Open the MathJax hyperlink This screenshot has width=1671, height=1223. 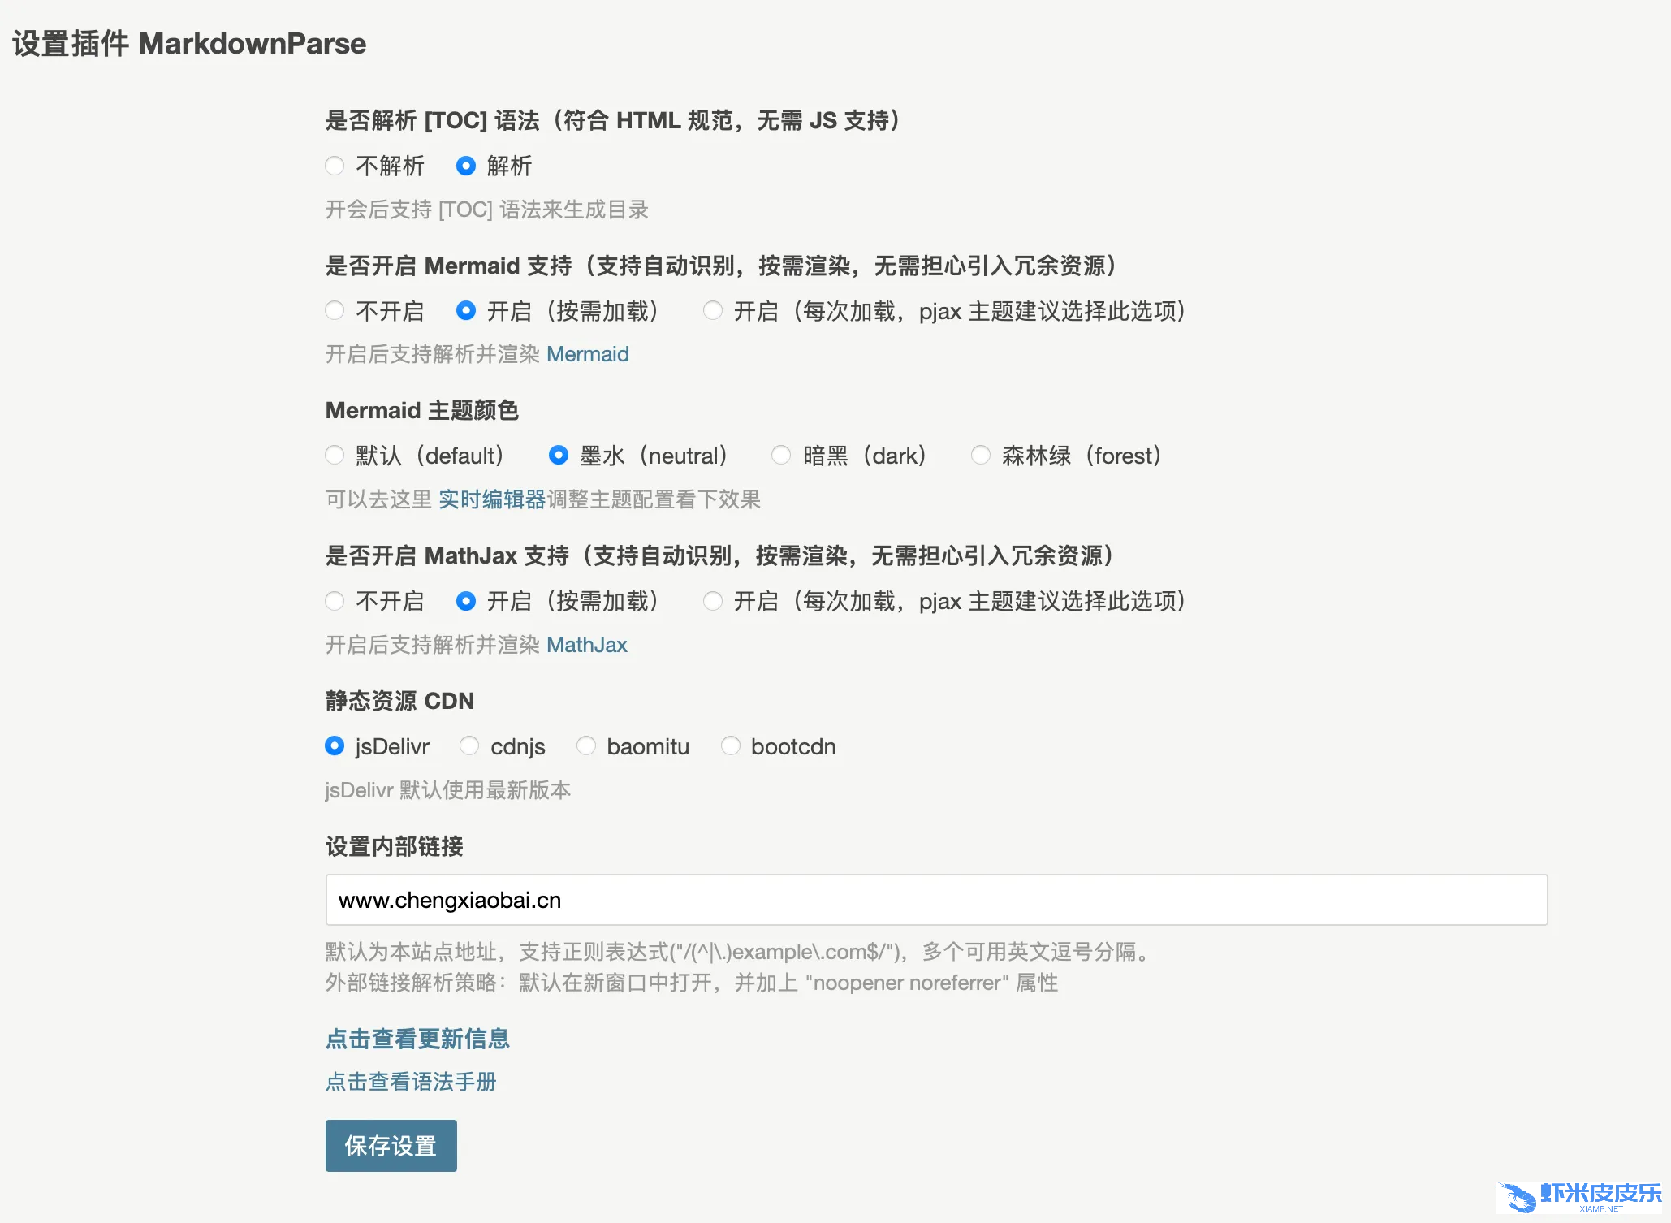coord(586,645)
